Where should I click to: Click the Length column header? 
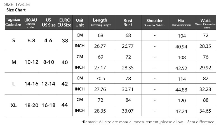coord(102,22)
